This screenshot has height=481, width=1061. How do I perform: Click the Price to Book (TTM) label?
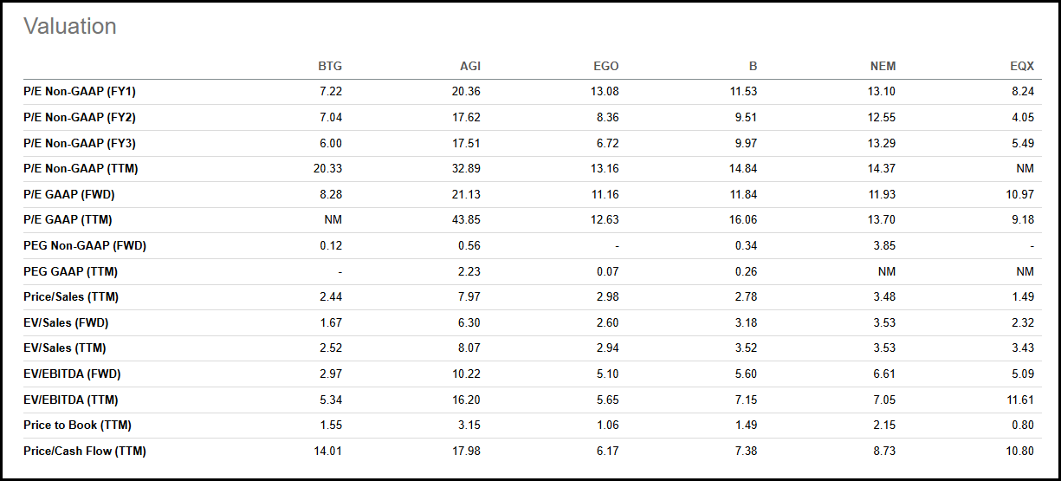pyautogui.click(x=77, y=426)
